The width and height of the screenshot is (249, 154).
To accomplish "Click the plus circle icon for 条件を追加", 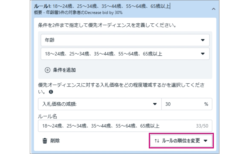I will click(47, 70).
